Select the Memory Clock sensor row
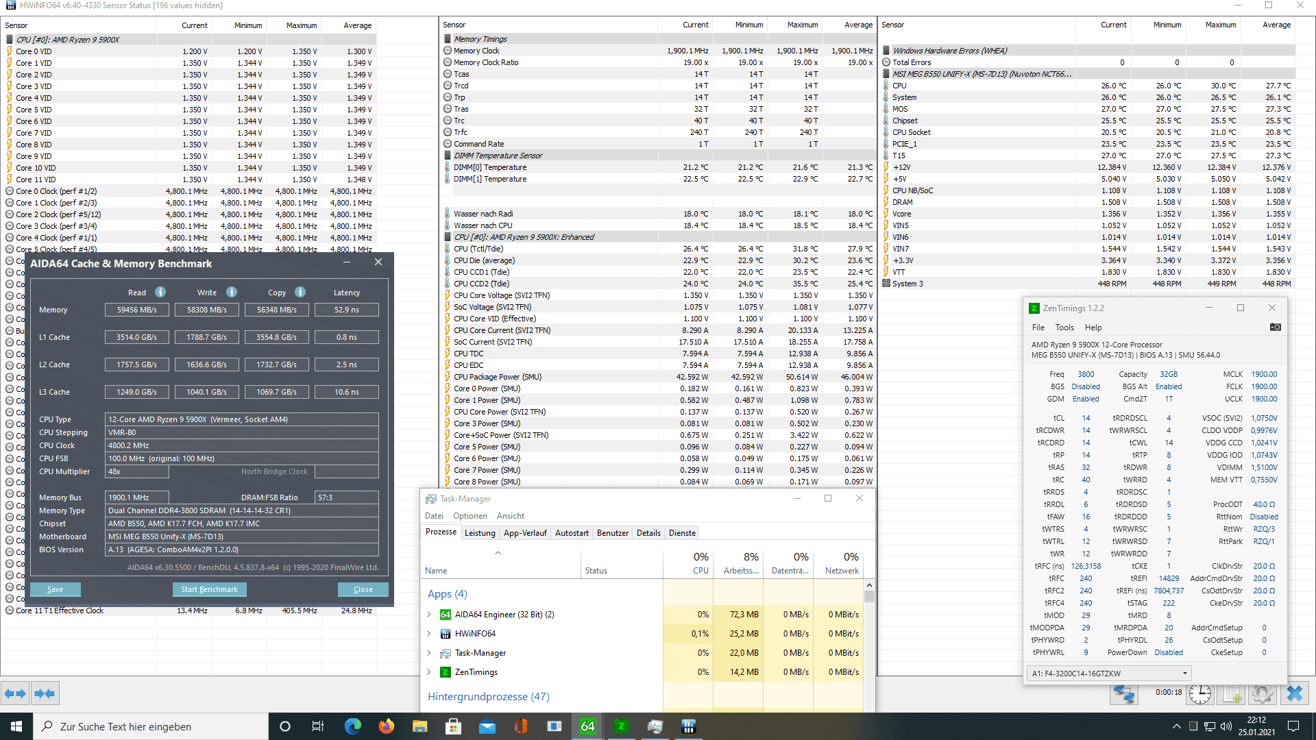Image resolution: width=1316 pixels, height=740 pixels. click(658, 51)
